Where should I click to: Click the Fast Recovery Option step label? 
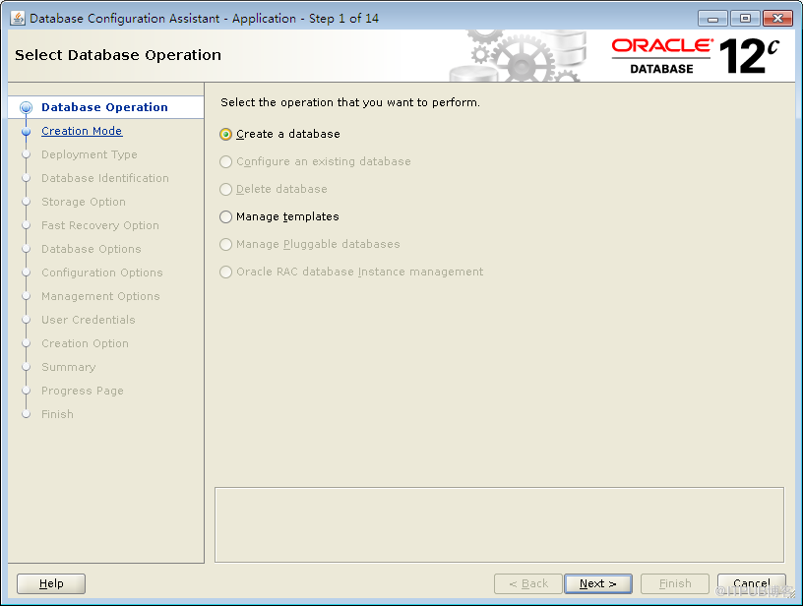tap(99, 225)
